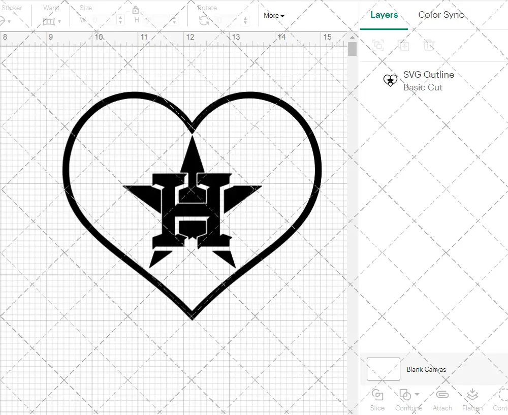Click the Delete trash icon
508x415 pixels.
(x=429, y=45)
